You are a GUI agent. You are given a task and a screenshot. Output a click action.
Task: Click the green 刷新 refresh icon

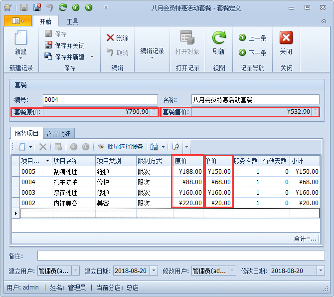click(x=218, y=38)
